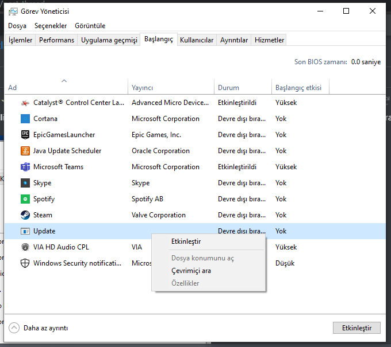
Task: Select the Java Update Scheduler name
Action: [67, 151]
